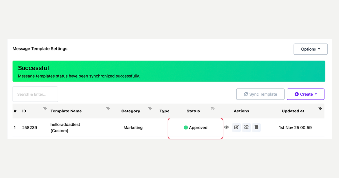
Task: Sort by Status using sort arrows
Action: tap(212, 108)
